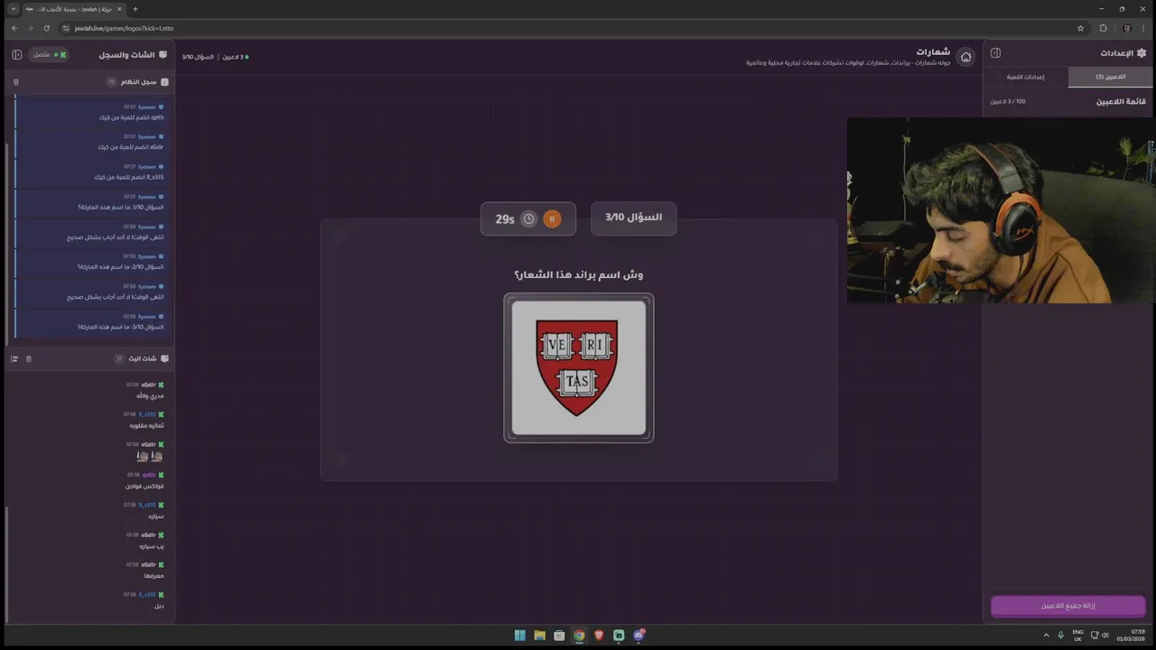Open File Explorer from the taskbar
The height and width of the screenshot is (650, 1156).
tap(539, 636)
